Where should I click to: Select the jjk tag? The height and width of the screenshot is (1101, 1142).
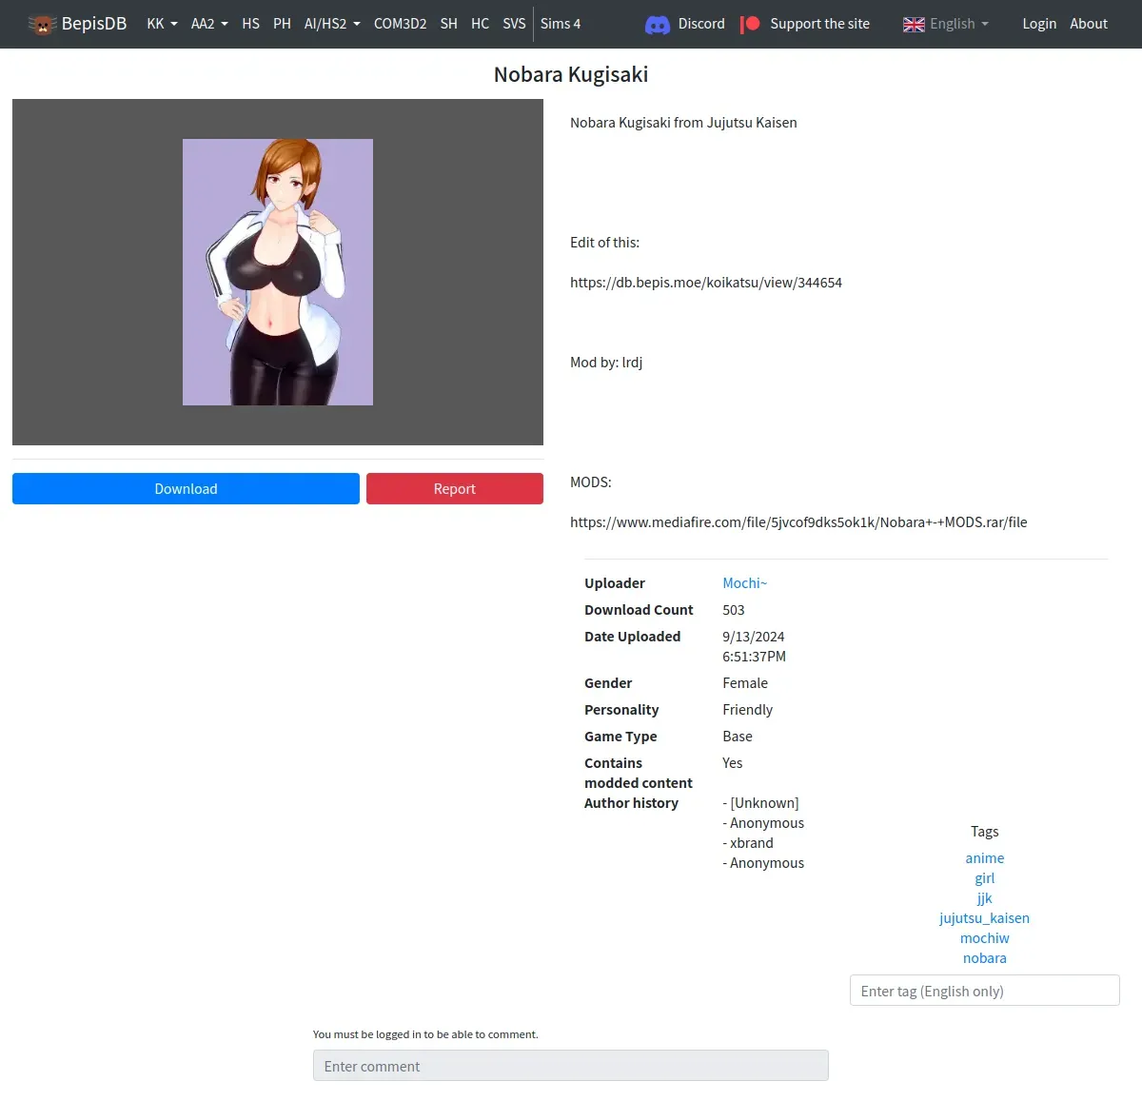point(985,898)
